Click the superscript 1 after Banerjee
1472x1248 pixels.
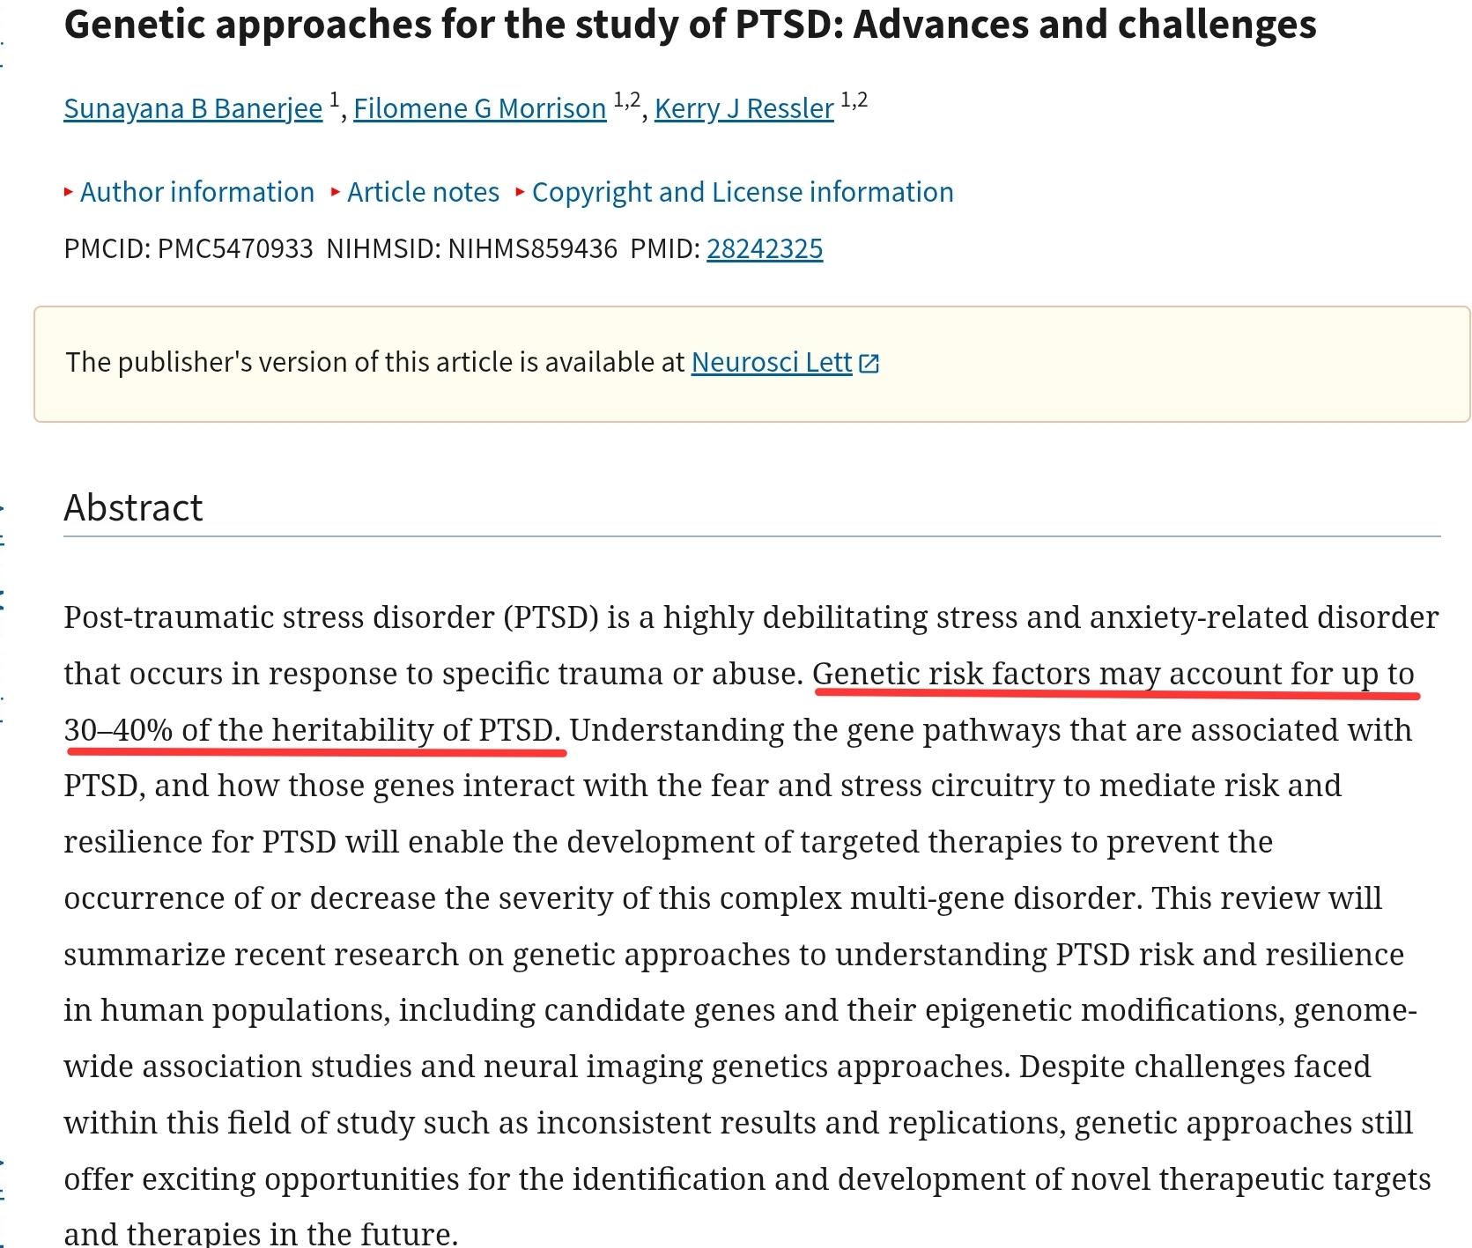334,100
